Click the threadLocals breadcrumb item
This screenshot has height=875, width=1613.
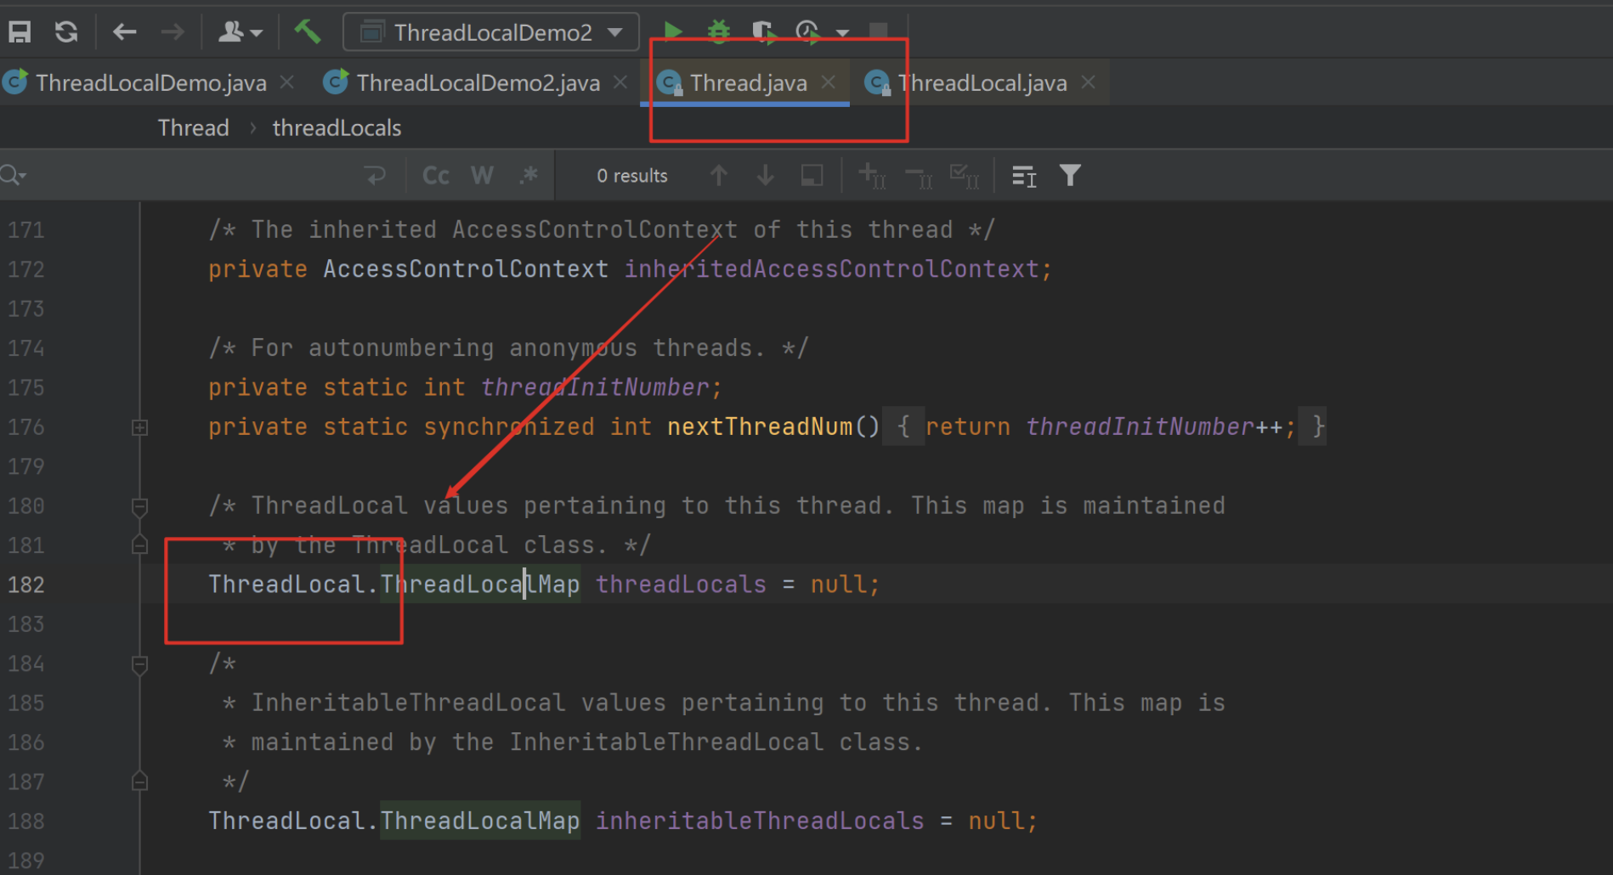click(337, 128)
